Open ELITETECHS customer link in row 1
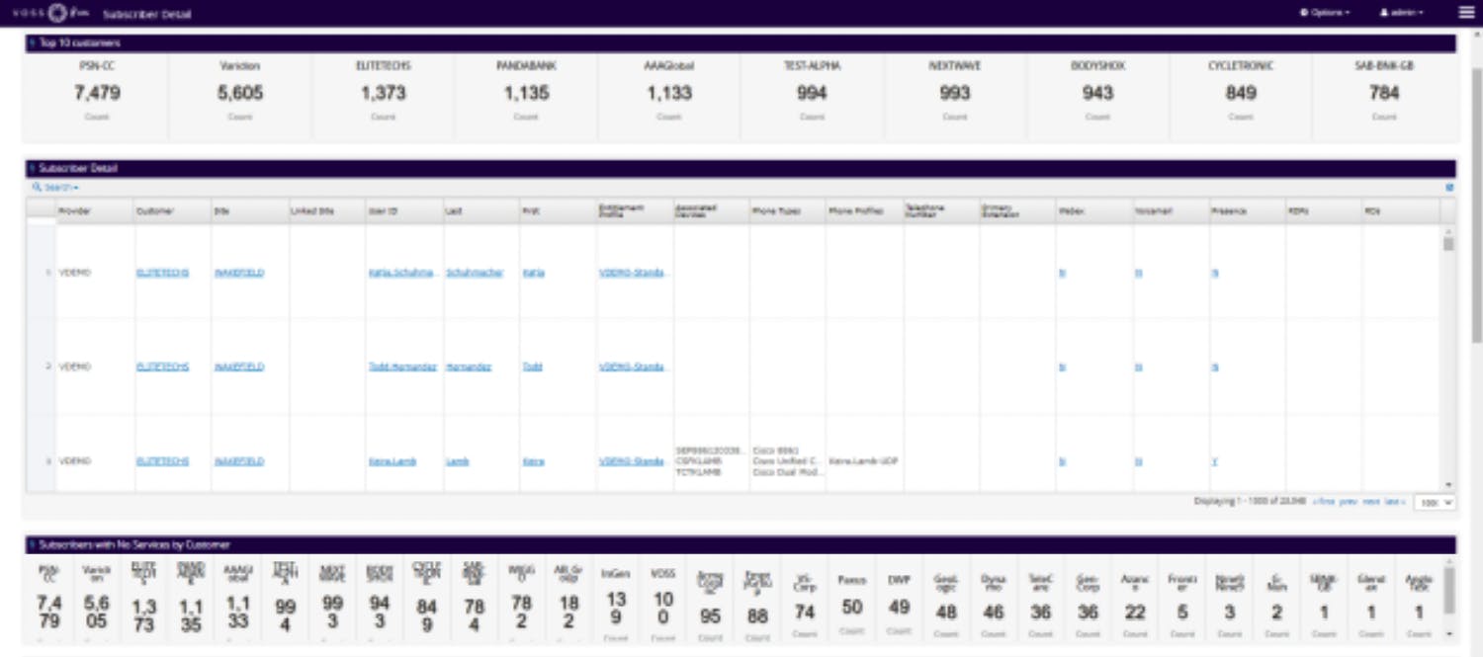Viewport: 1483px width, 657px height. [162, 272]
